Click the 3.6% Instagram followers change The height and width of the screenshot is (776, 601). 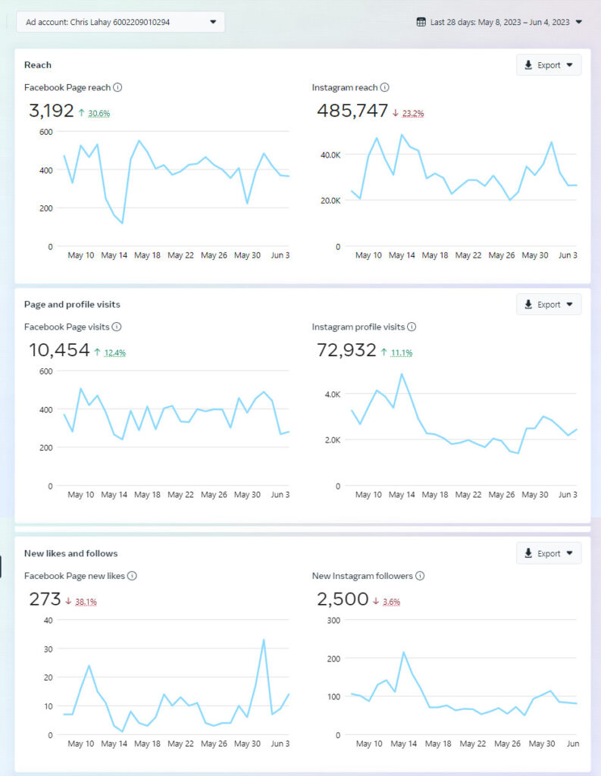point(391,602)
